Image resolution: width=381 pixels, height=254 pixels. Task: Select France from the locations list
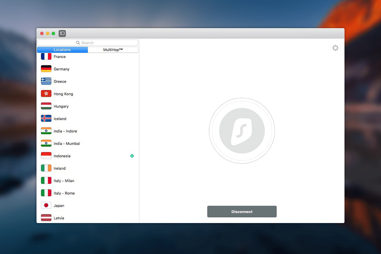88,57
